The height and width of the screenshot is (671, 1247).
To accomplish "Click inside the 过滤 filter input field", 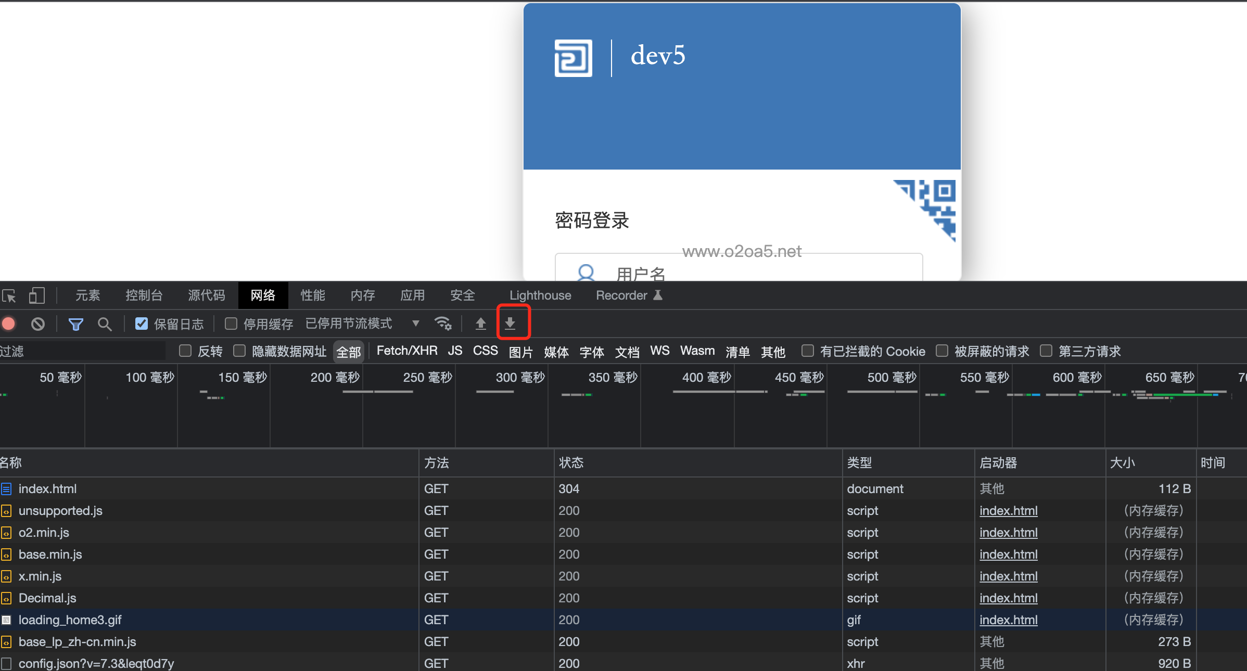I will coord(83,351).
